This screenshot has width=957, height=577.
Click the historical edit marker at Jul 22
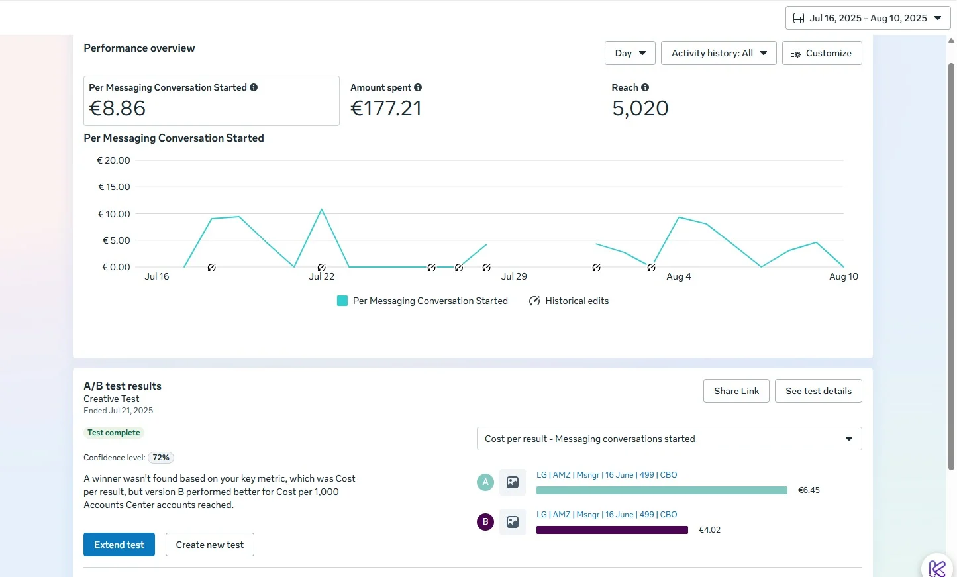(x=322, y=268)
